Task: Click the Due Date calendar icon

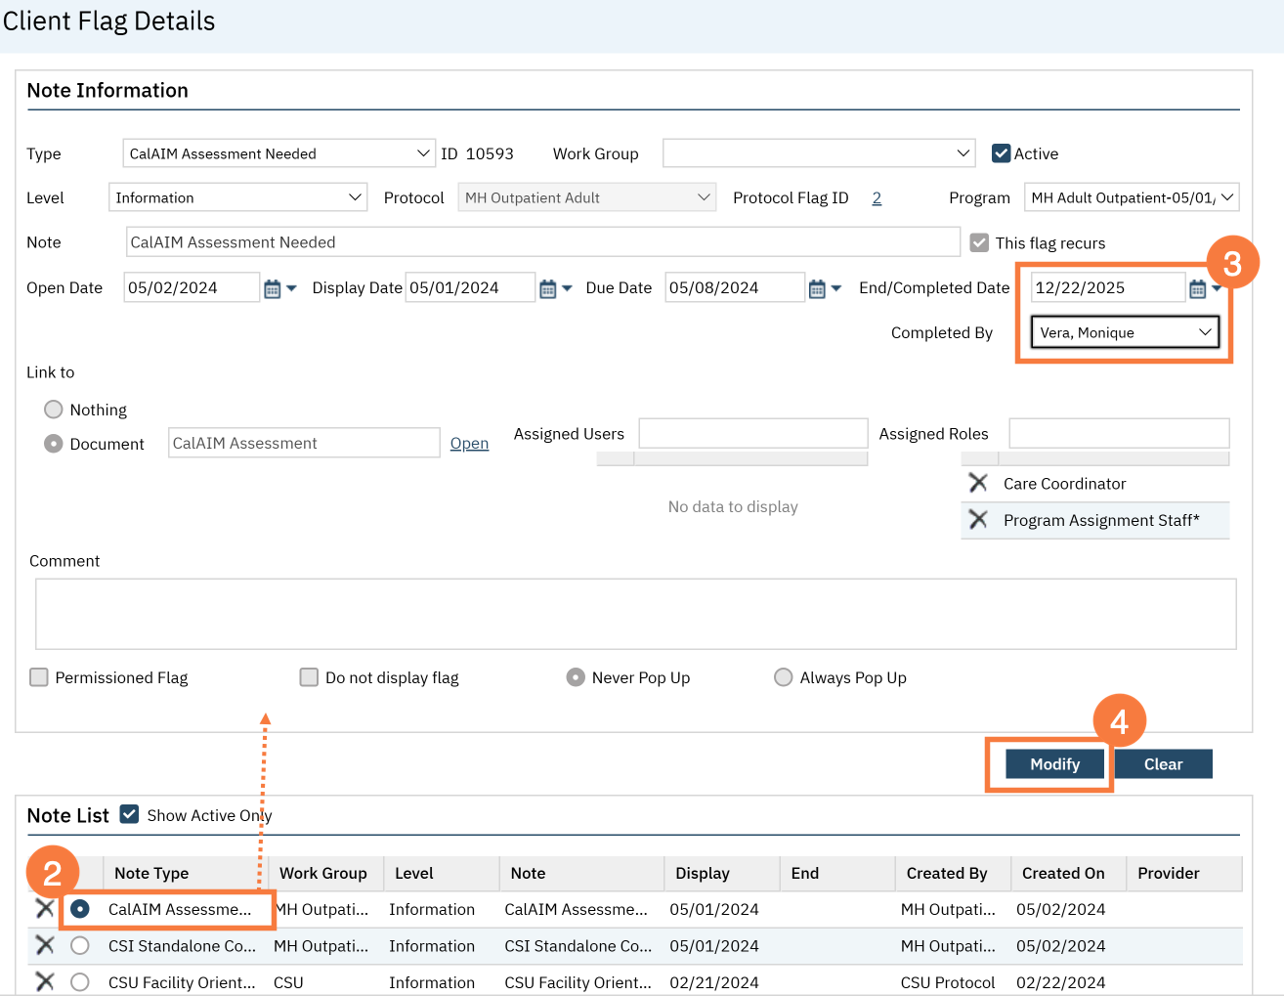Action: (818, 288)
